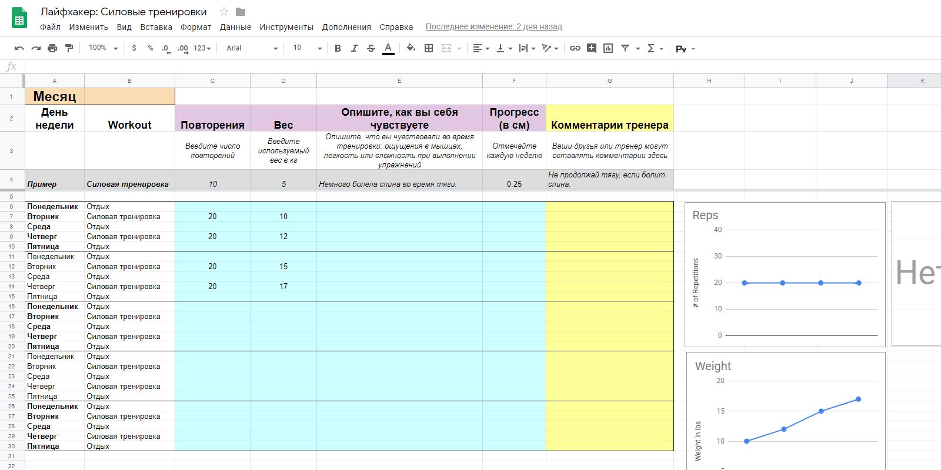This screenshot has height=470, width=941.
Task: Open the Данные menu
Action: tap(235, 27)
